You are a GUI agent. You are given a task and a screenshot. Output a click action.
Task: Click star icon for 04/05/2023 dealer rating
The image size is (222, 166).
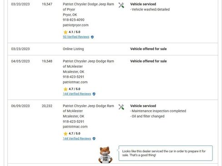click(66, 89)
